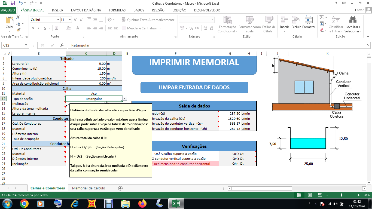Switch to Memorial de Cálculo sheet tab

[x=89, y=188]
